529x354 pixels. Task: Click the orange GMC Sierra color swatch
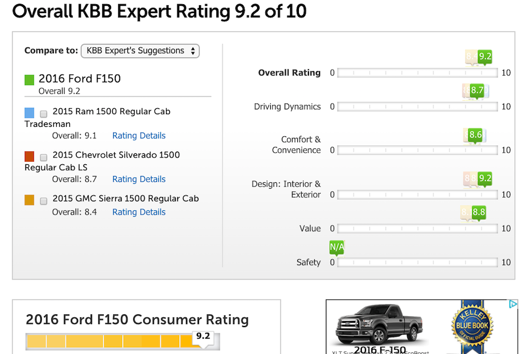[29, 200]
